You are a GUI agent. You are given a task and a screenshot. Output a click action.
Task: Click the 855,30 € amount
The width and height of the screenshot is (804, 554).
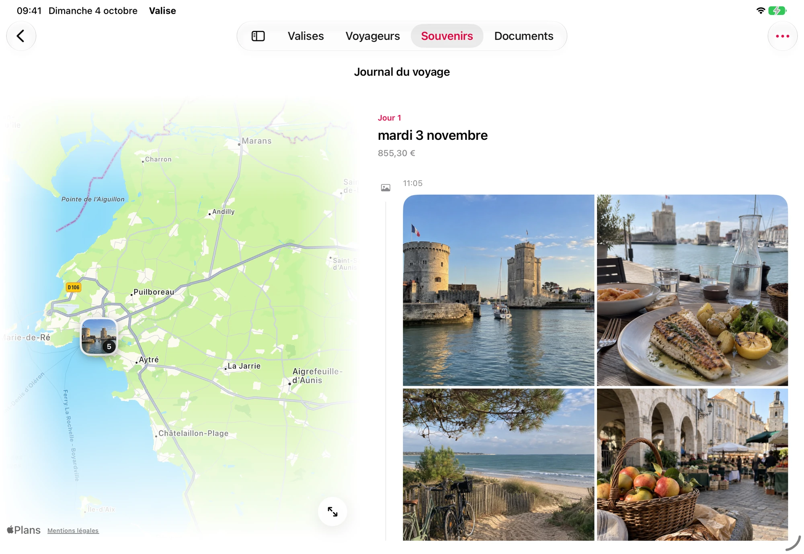[x=396, y=153]
